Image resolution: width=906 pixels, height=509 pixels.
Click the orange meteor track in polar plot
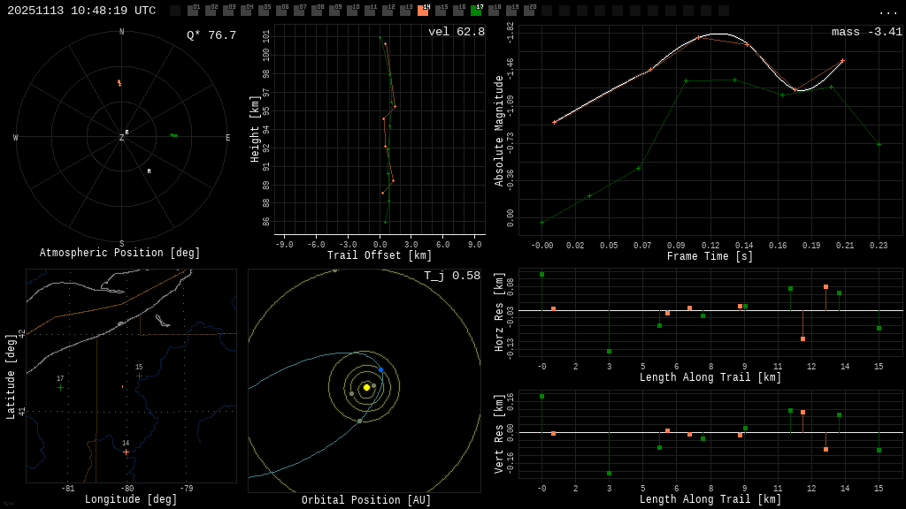[119, 83]
